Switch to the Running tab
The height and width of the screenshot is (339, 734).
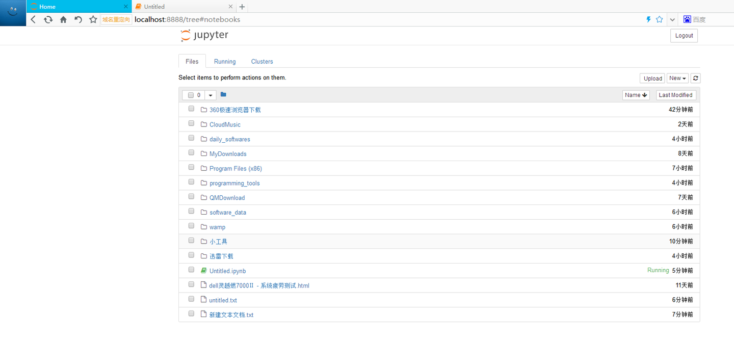coord(224,61)
